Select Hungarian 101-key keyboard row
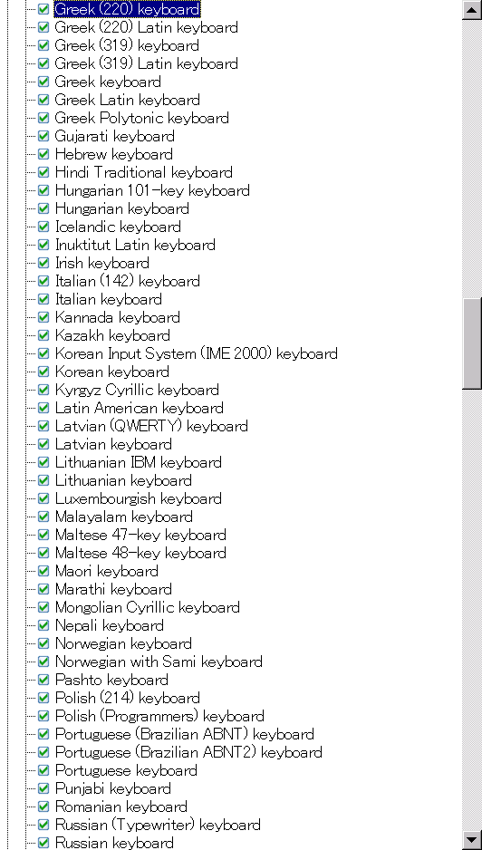 click(152, 190)
